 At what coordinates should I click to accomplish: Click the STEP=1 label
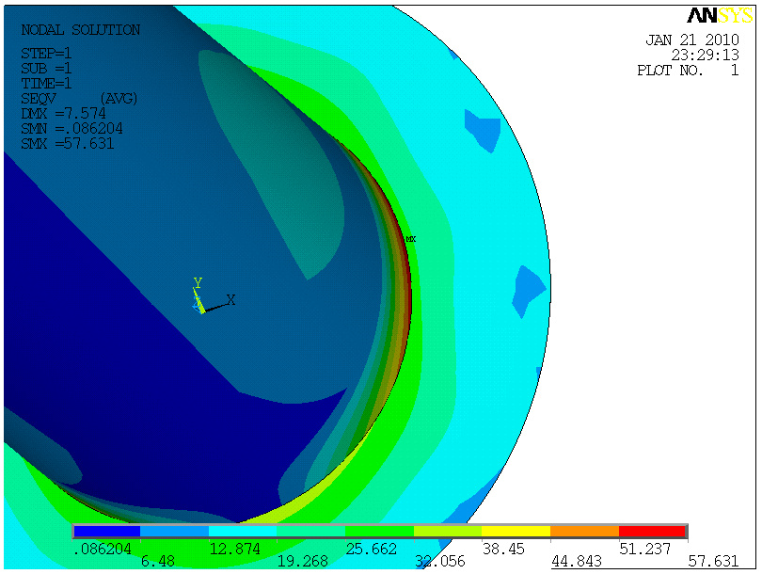46,53
